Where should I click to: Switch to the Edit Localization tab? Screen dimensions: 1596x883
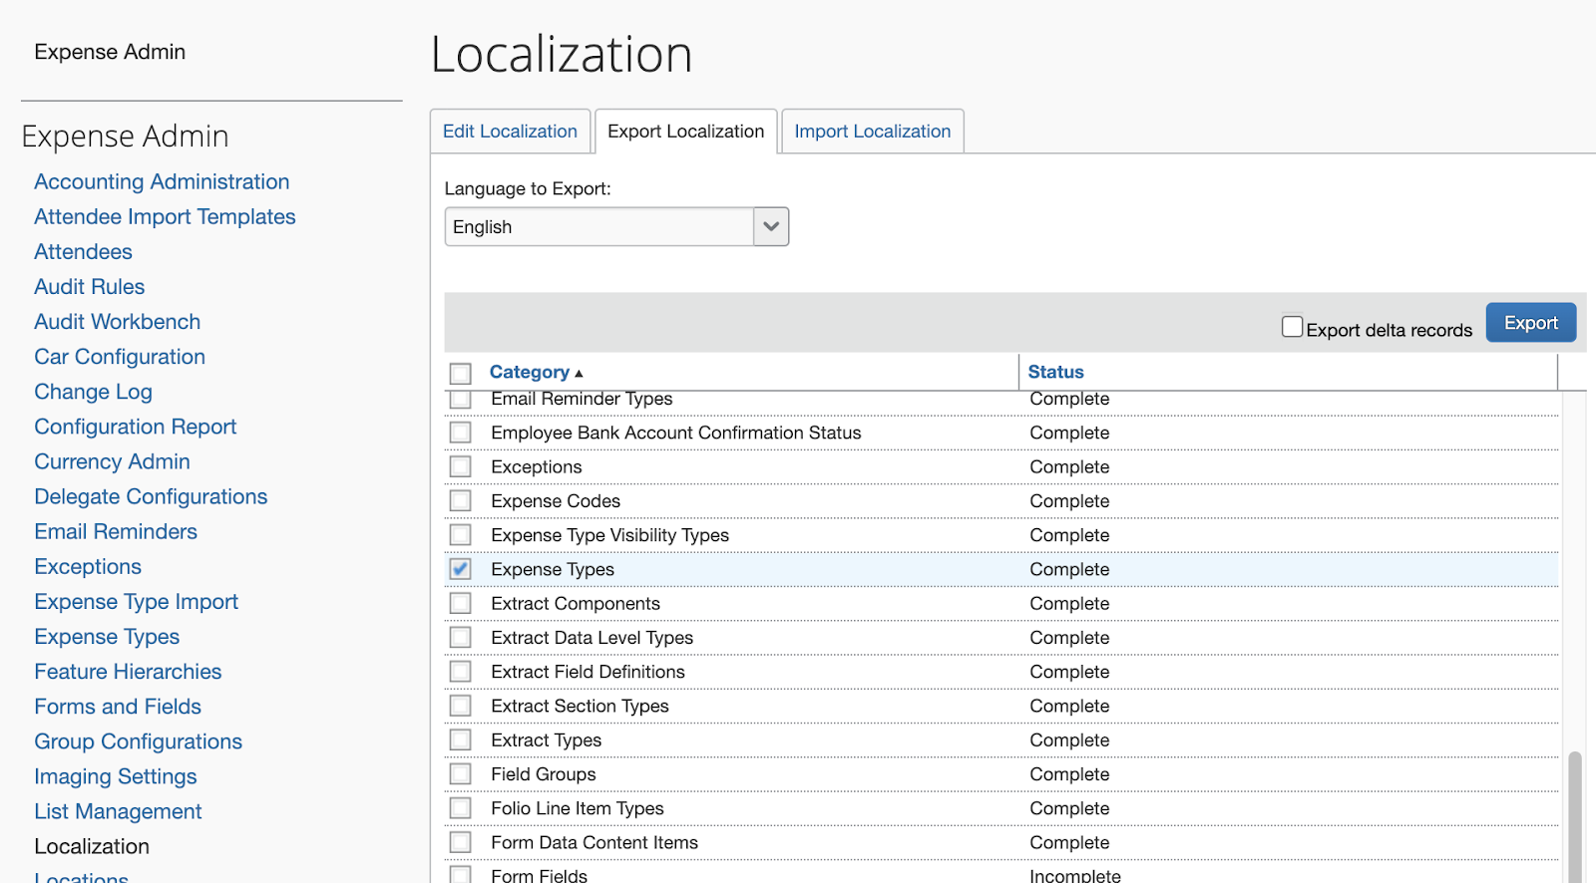pyautogui.click(x=510, y=132)
